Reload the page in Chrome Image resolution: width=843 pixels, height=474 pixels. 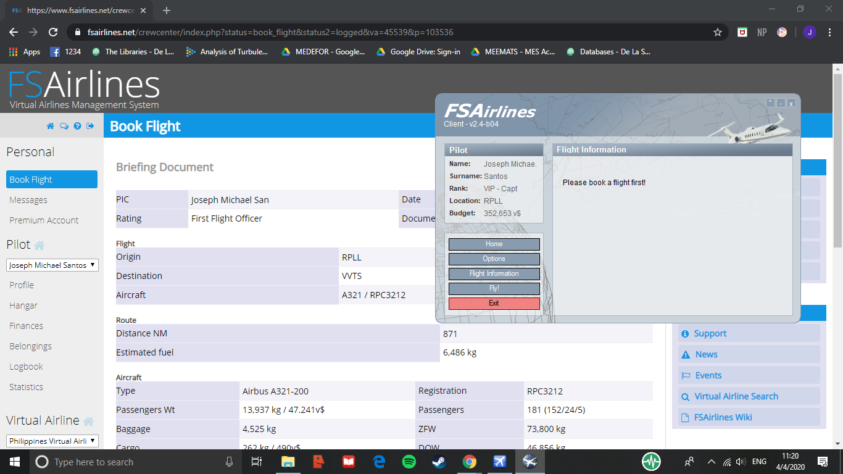pyautogui.click(x=53, y=32)
